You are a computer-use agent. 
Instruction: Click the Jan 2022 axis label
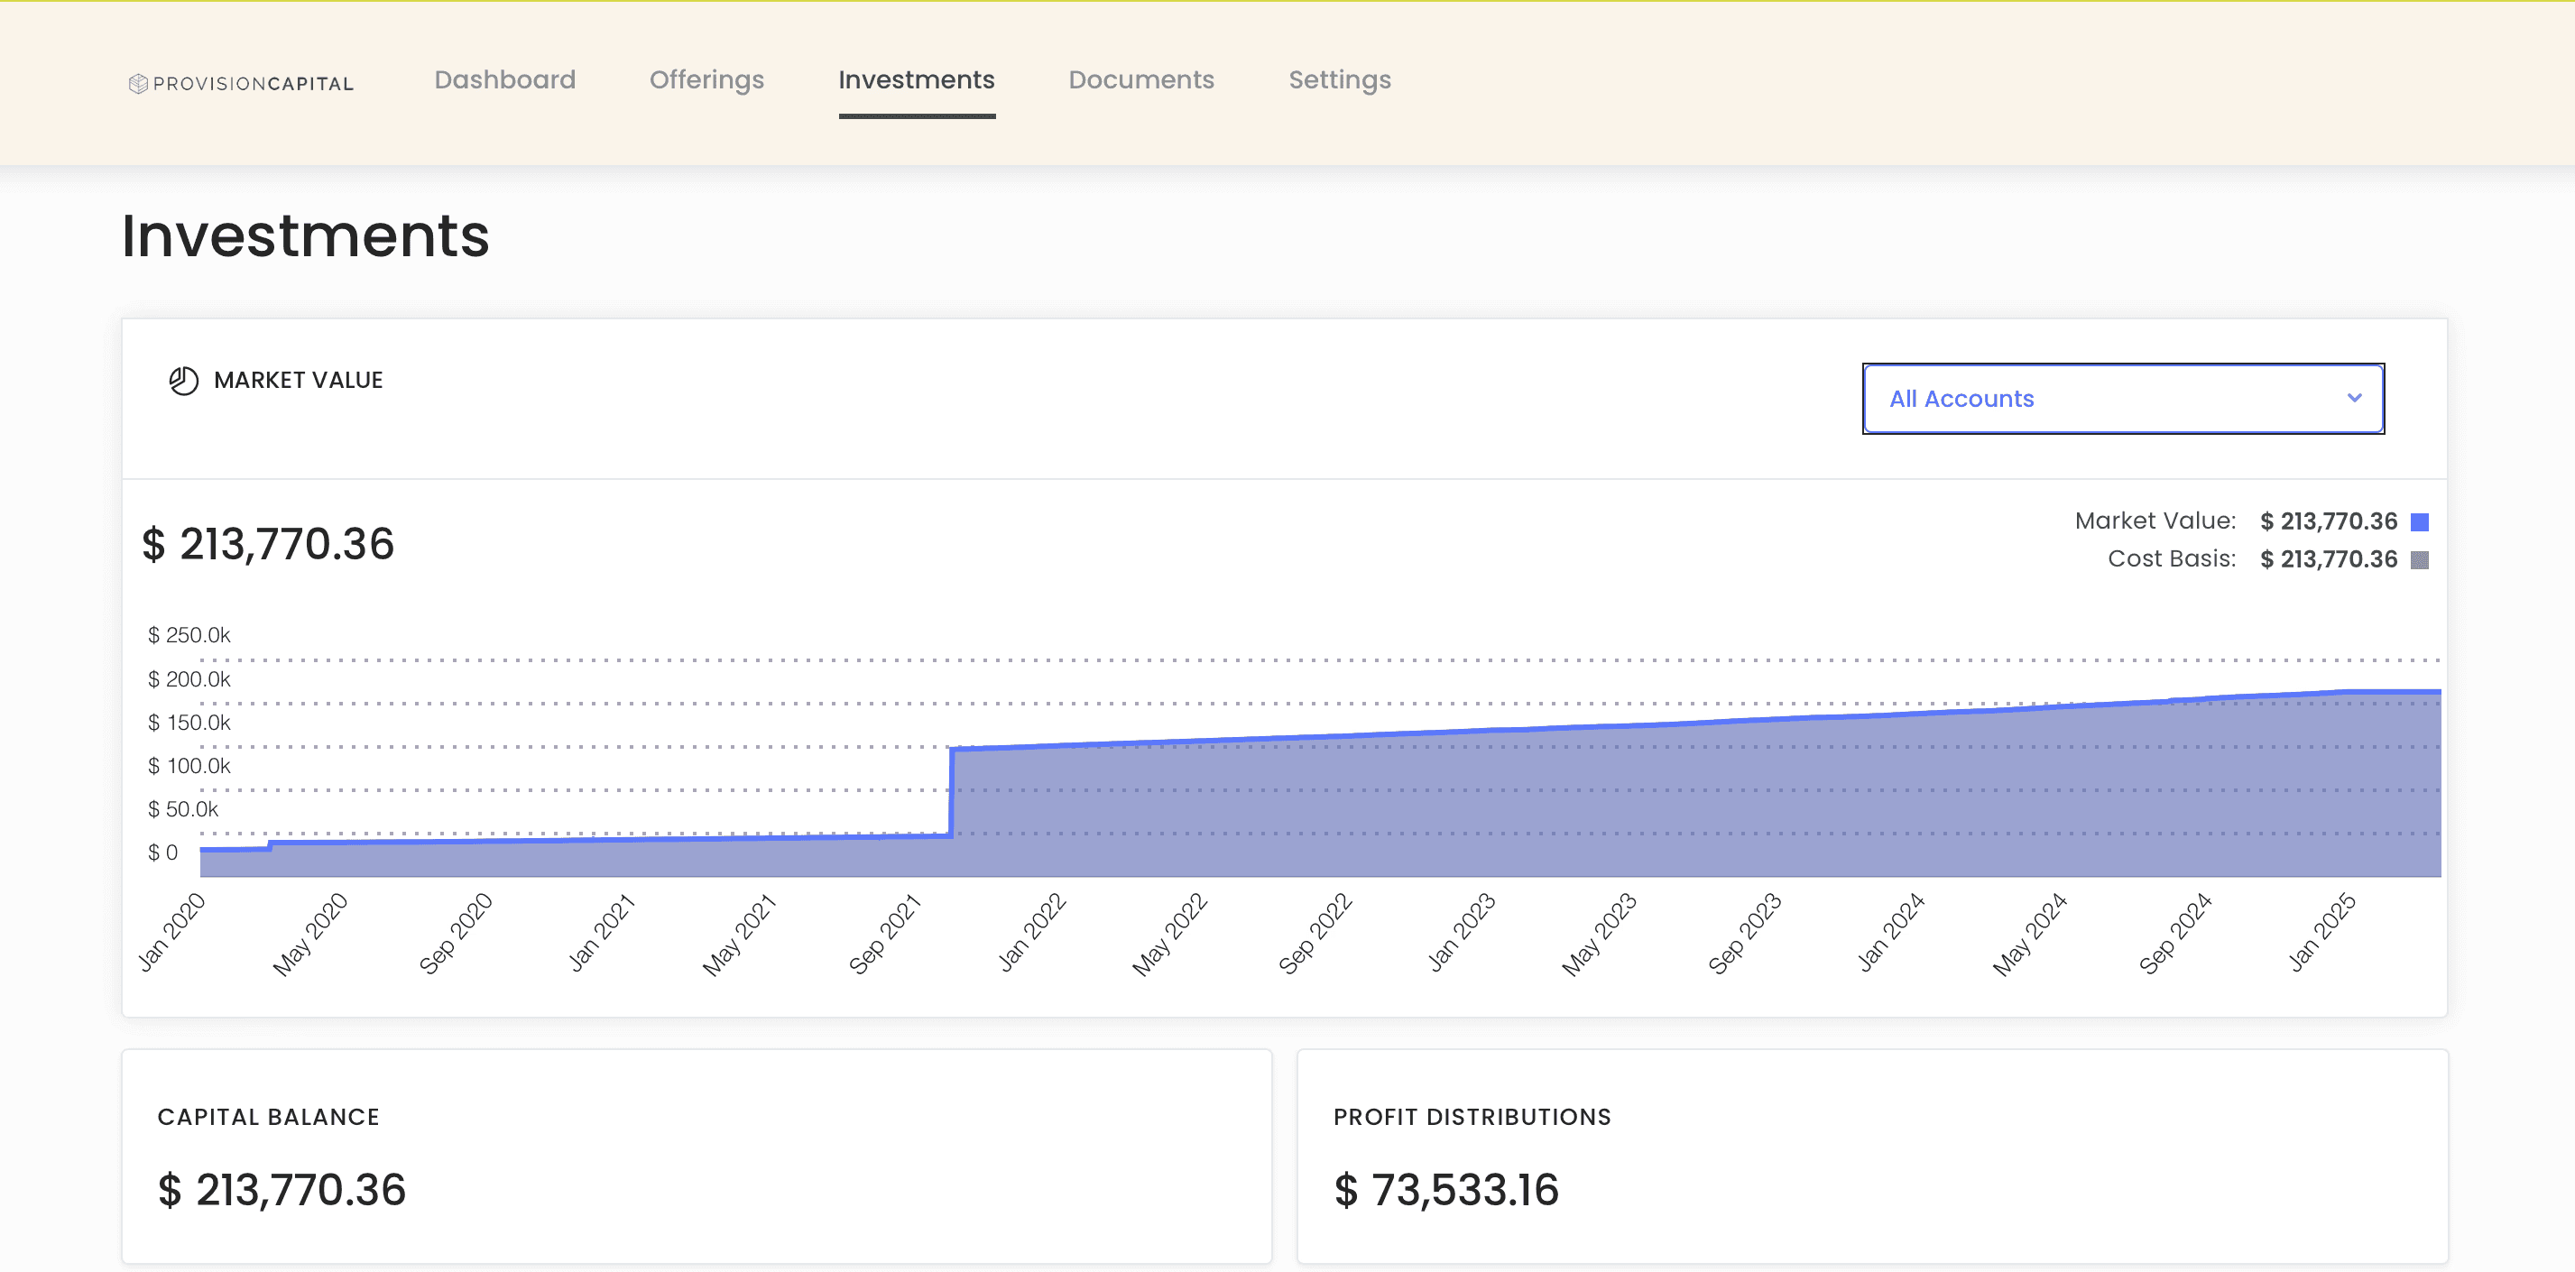click(x=1031, y=932)
